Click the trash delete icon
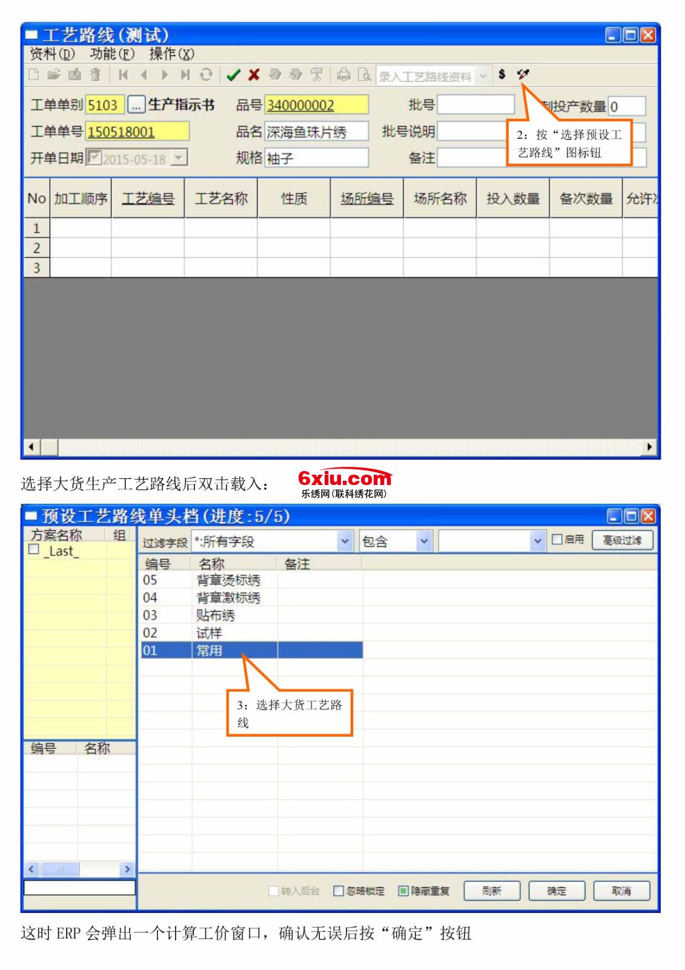Image resolution: width=685 pixels, height=970 pixels. tap(95, 75)
